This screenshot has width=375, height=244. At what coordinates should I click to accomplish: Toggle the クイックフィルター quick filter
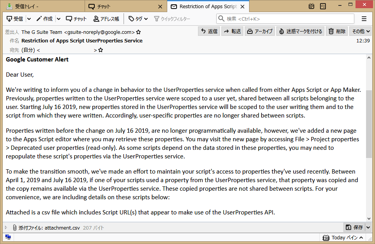tap(172, 19)
